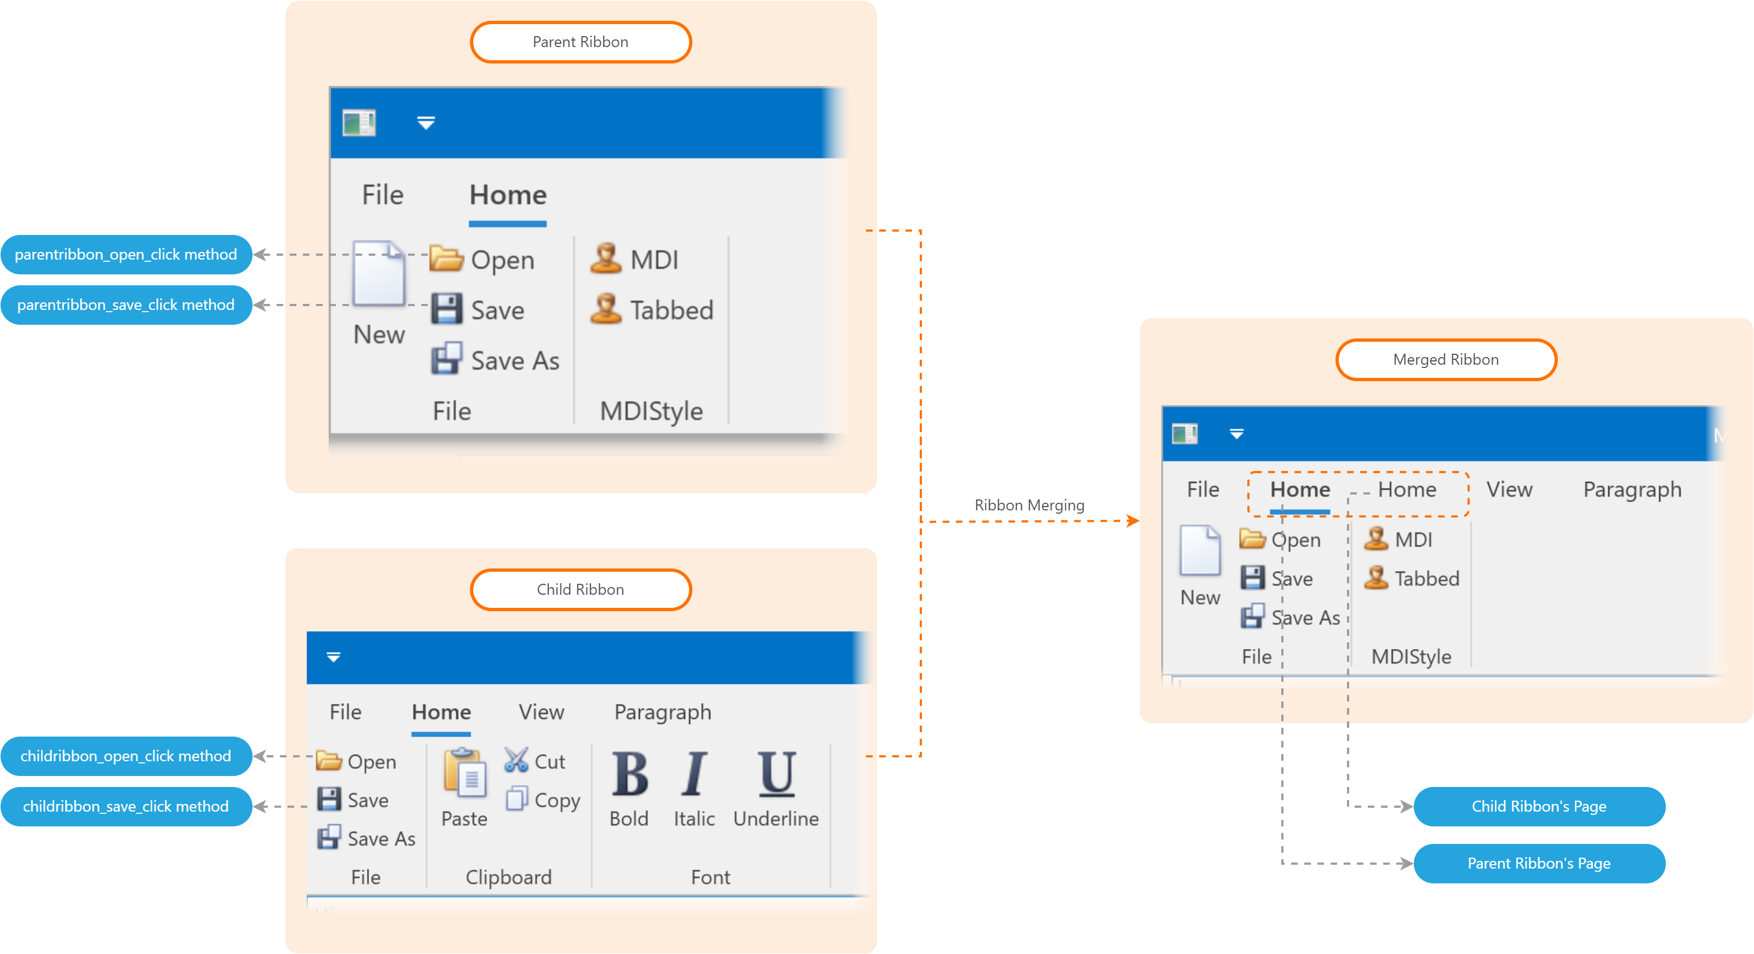Click Tabbed style icon in Merged Ribbon
Viewport: 1754px width, 954px height.
1375,578
